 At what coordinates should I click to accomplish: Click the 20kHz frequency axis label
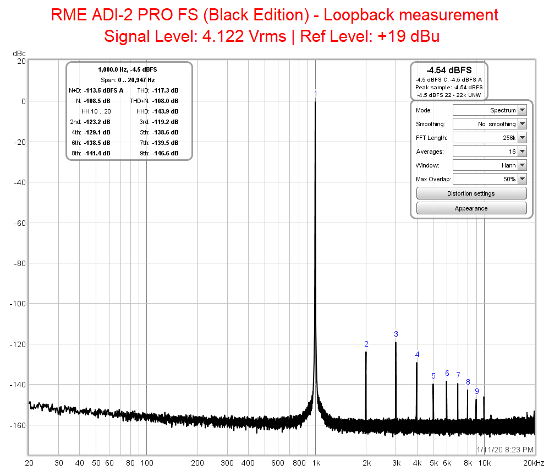pyautogui.click(x=534, y=463)
